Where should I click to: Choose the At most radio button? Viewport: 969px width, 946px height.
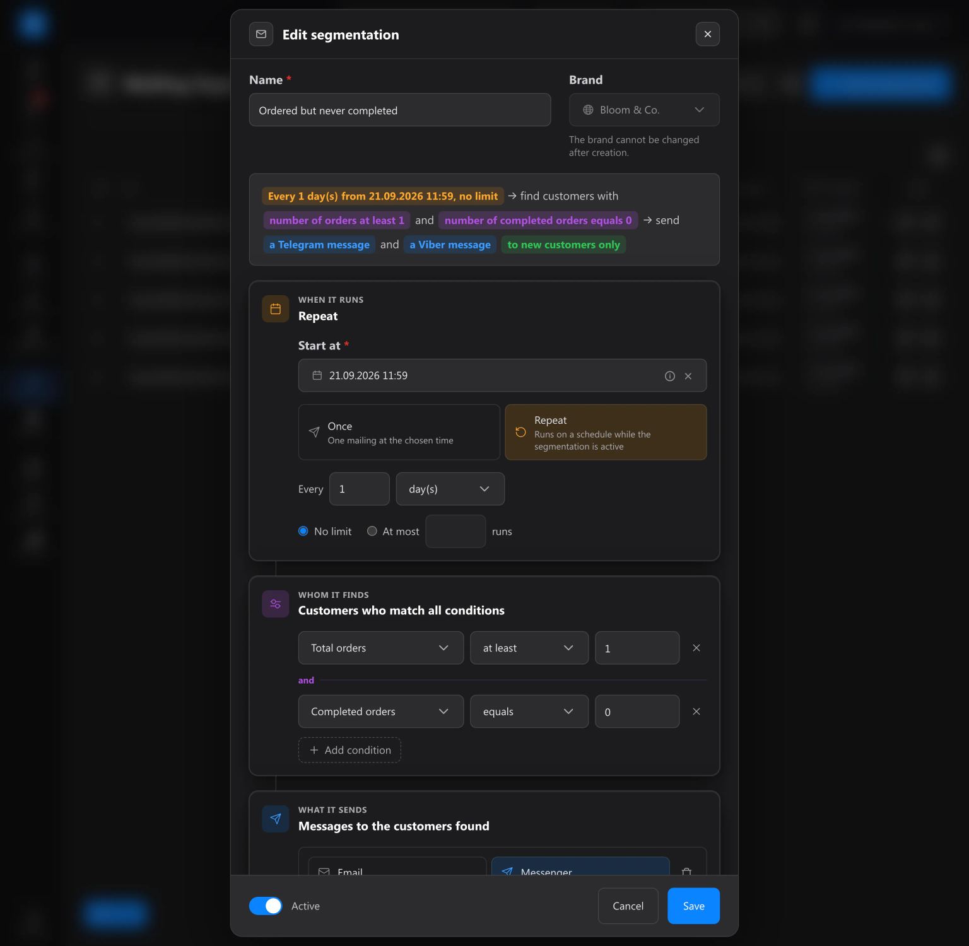coord(372,531)
